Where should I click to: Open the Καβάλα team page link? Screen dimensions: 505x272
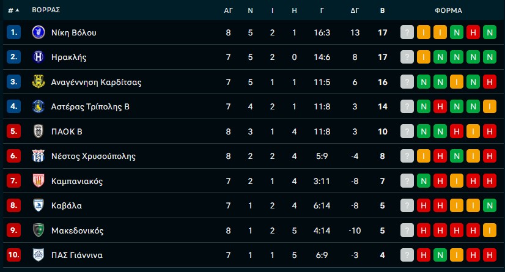(67, 205)
